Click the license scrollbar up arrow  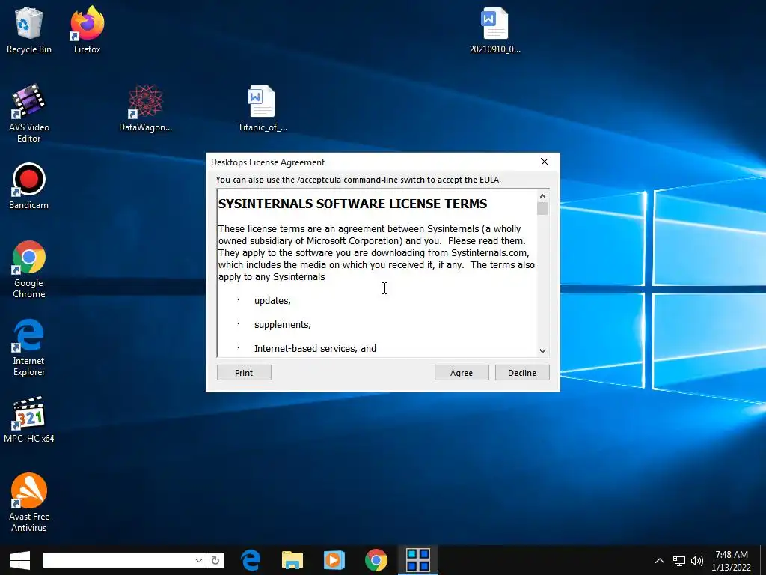[542, 196]
